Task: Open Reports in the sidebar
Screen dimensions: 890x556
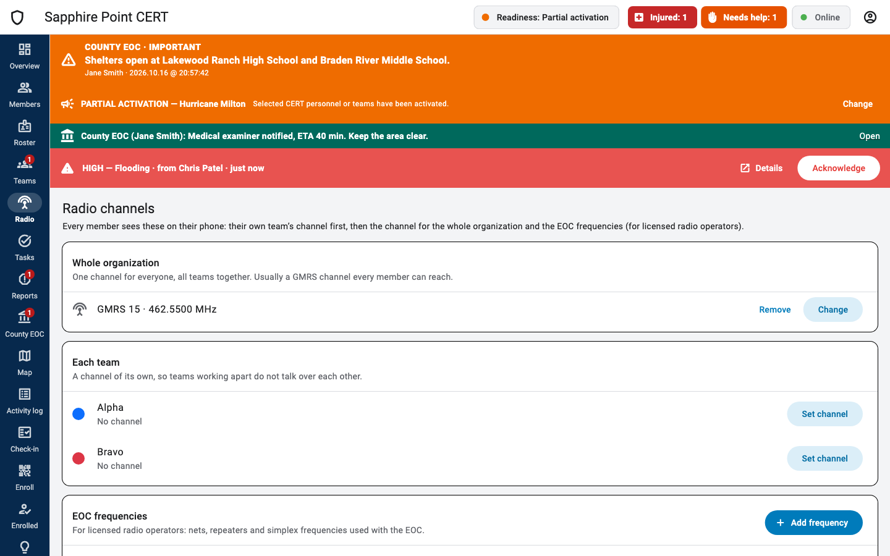Action: point(25,286)
